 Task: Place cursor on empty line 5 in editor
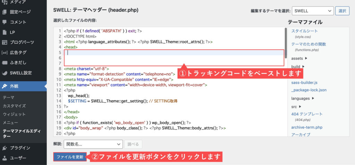click(174, 53)
